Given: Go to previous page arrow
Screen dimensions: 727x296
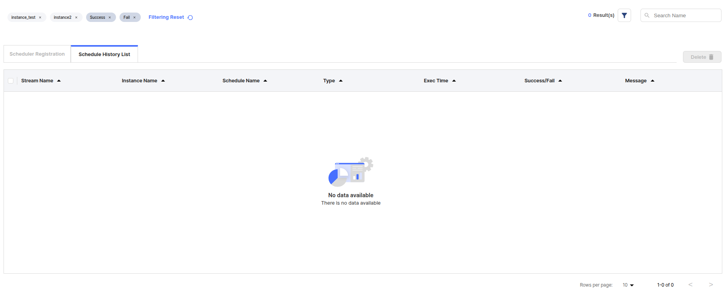Looking at the screenshot, I should [x=690, y=285].
